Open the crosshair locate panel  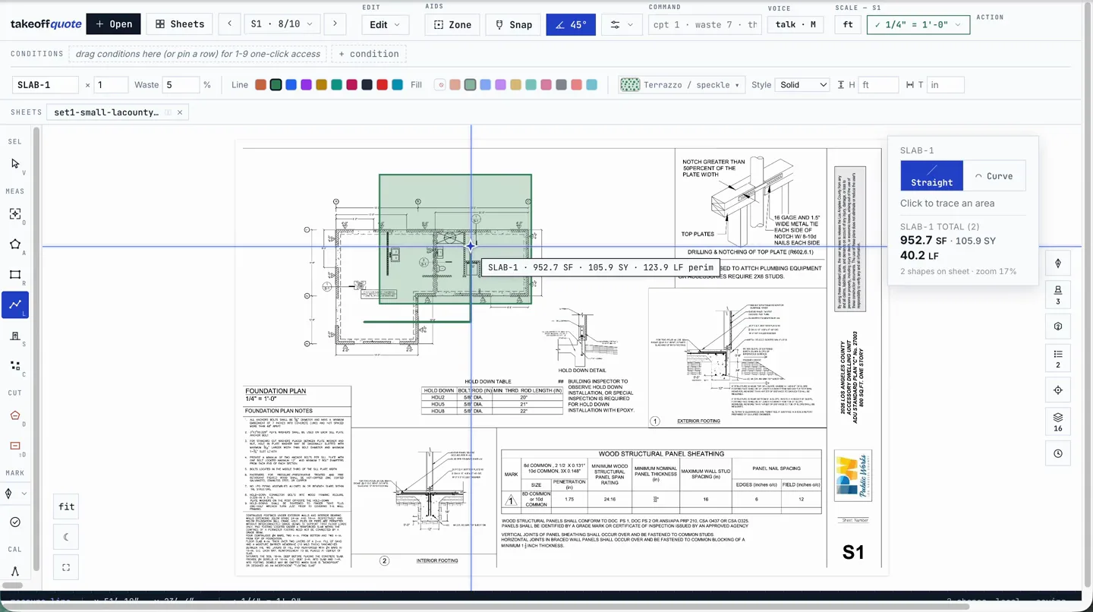click(x=1058, y=390)
